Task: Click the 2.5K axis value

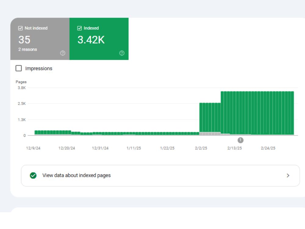Action: 22,104
